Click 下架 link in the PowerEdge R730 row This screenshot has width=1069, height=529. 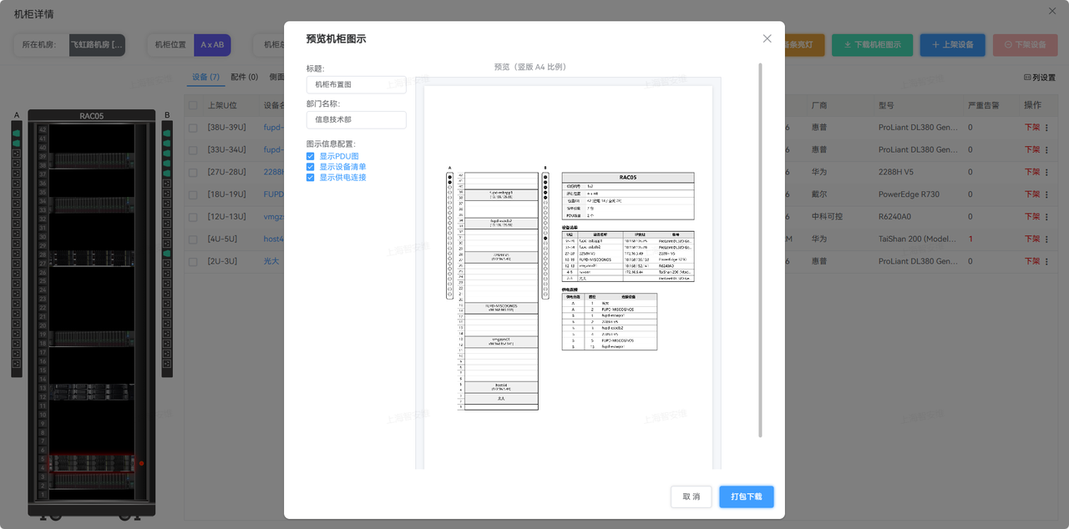(1032, 194)
